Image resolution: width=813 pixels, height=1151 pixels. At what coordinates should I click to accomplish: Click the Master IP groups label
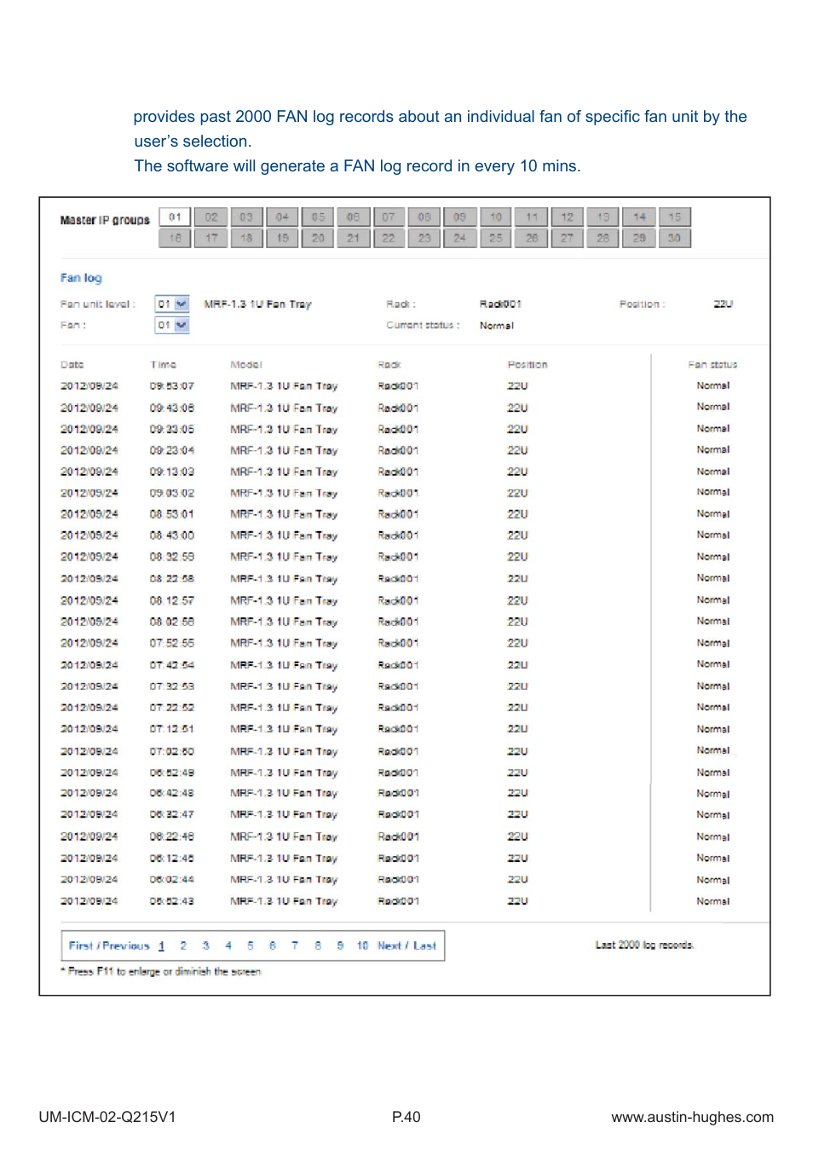[x=105, y=220]
